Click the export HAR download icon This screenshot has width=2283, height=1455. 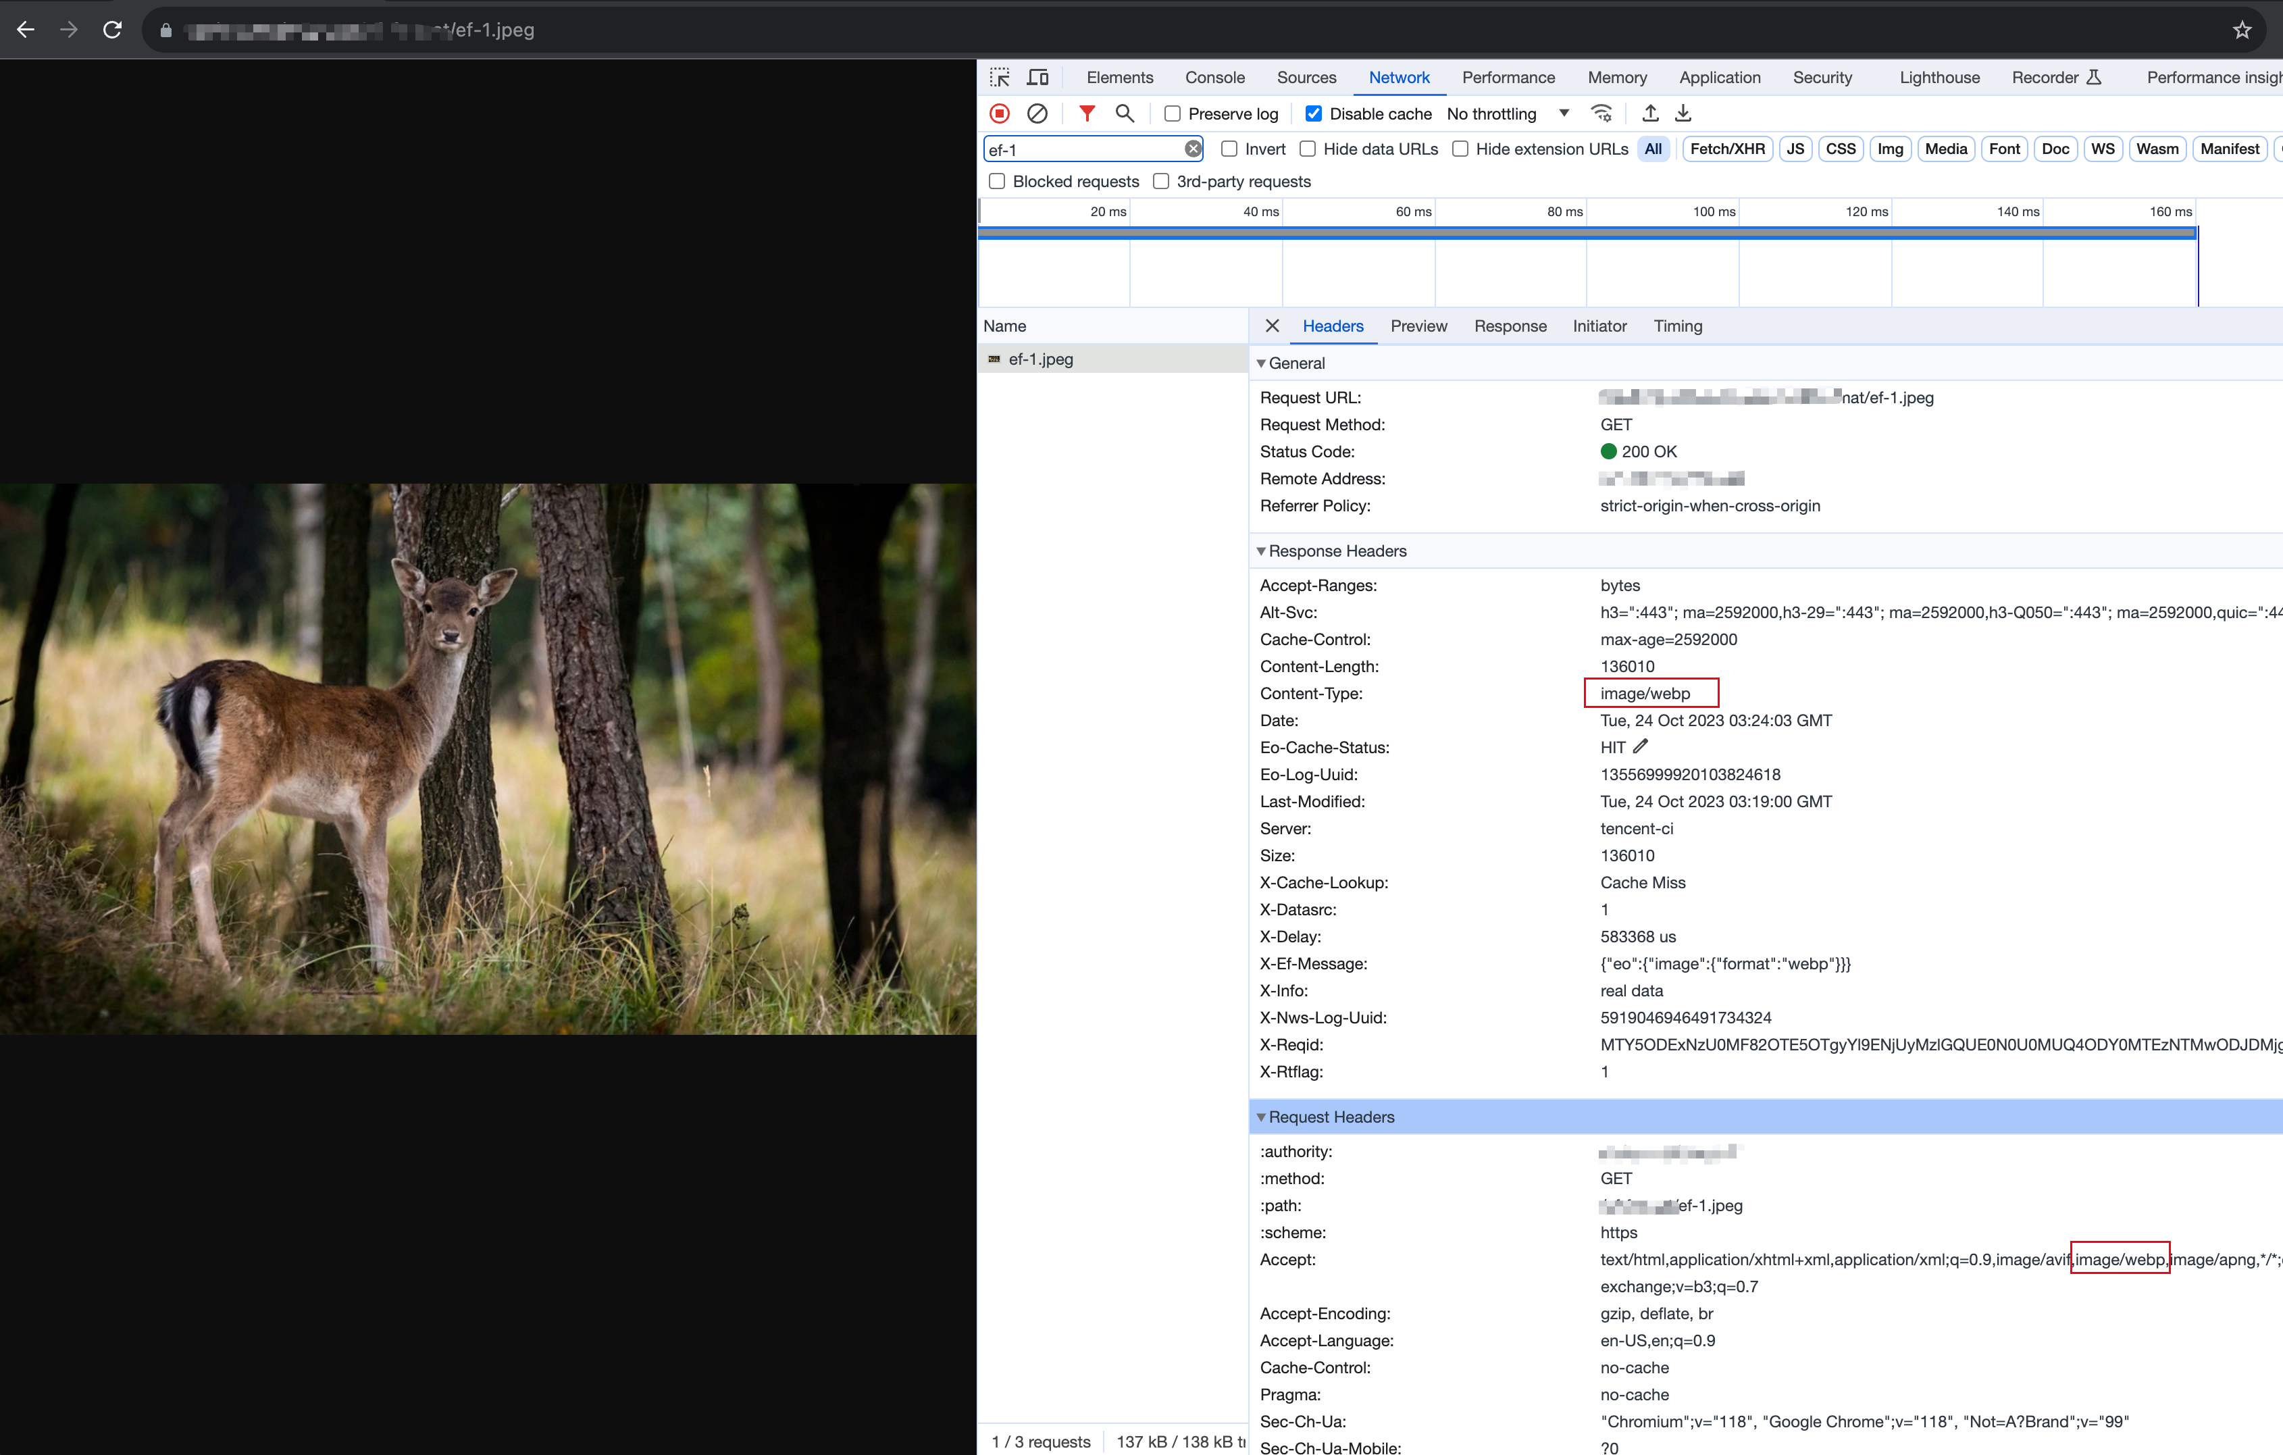point(1683,113)
